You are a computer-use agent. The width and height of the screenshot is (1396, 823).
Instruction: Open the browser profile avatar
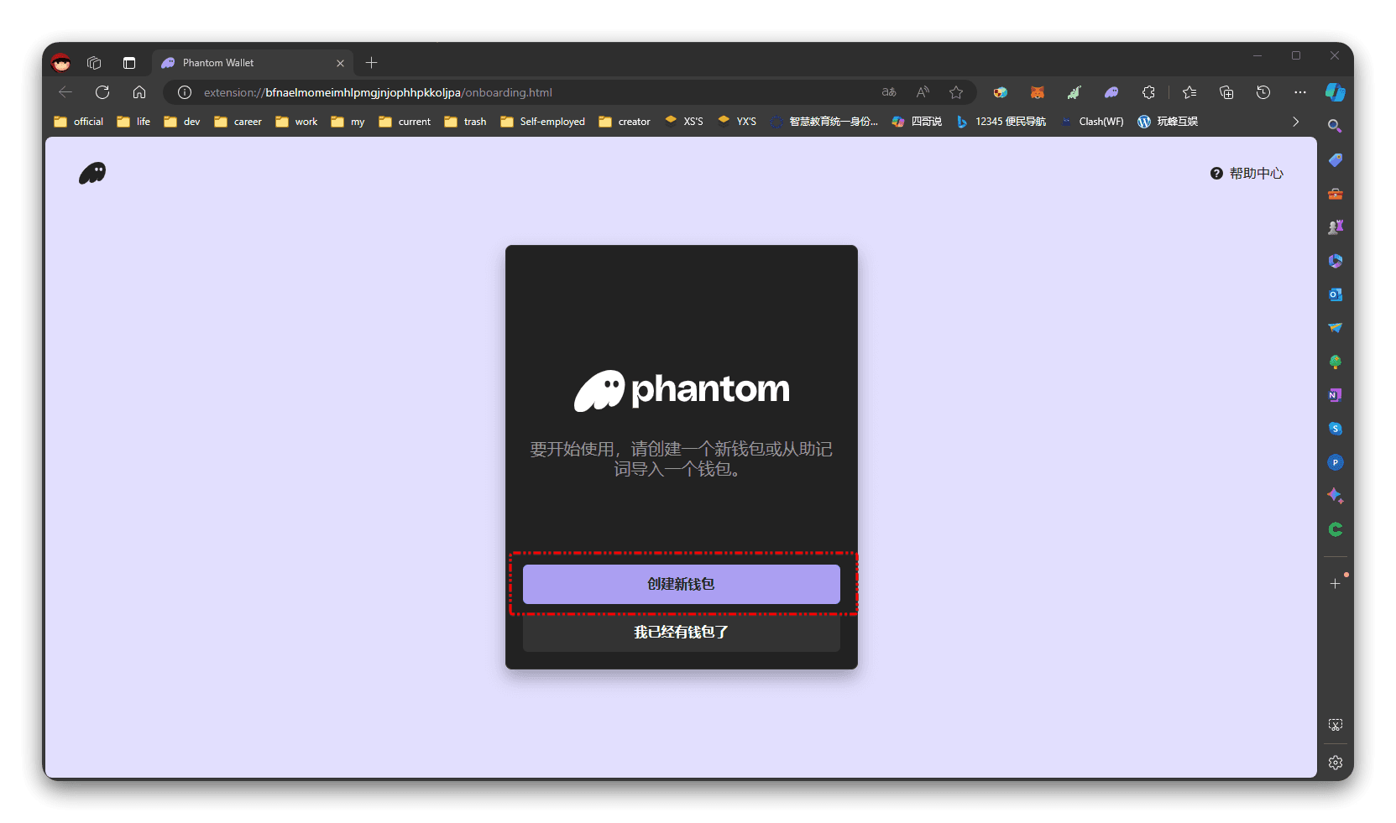[x=61, y=63]
